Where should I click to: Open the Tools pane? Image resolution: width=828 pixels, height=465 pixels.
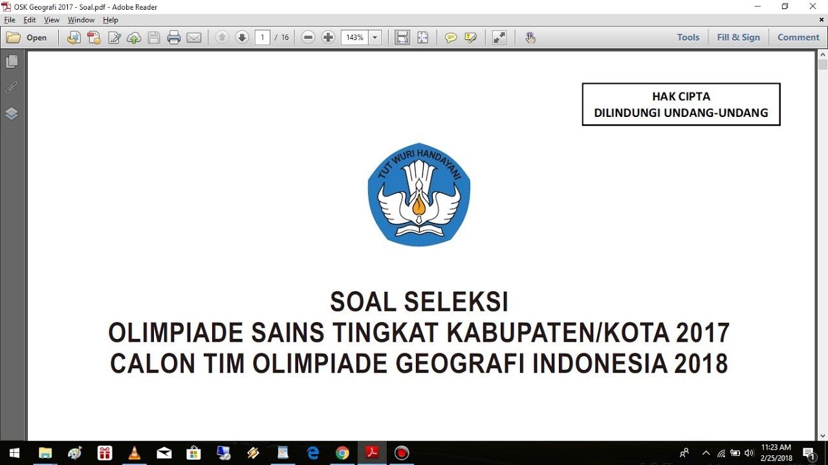688,37
